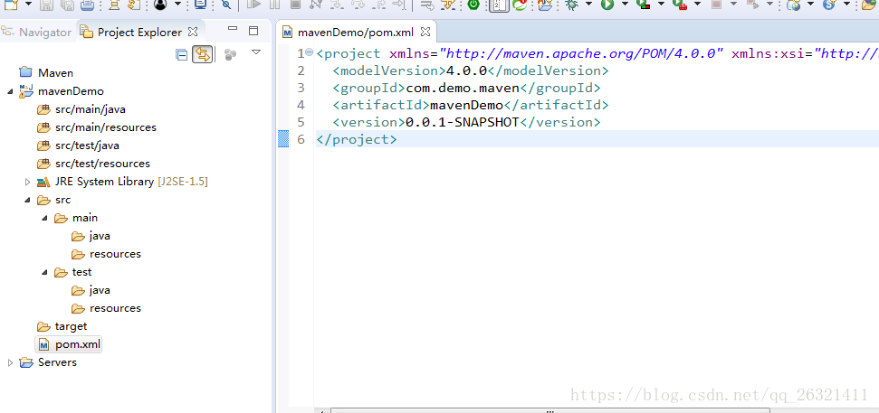This screenshot has width=879, height=413.
Task: Close the Project Explorer view tab
Action: tap(192, 32)
